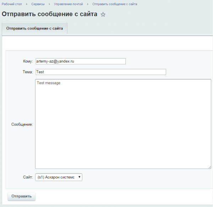The height and width of the screenshot is (207, 213).
Task: Click breadcrumb arrow after Сервисы
Action: 49,4
